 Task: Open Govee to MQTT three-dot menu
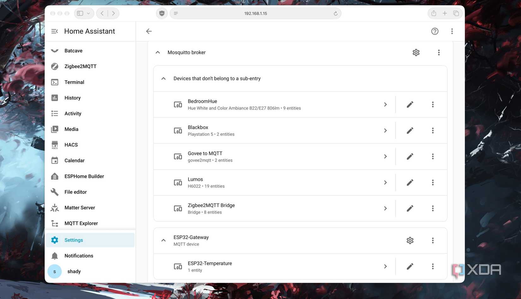433,157
